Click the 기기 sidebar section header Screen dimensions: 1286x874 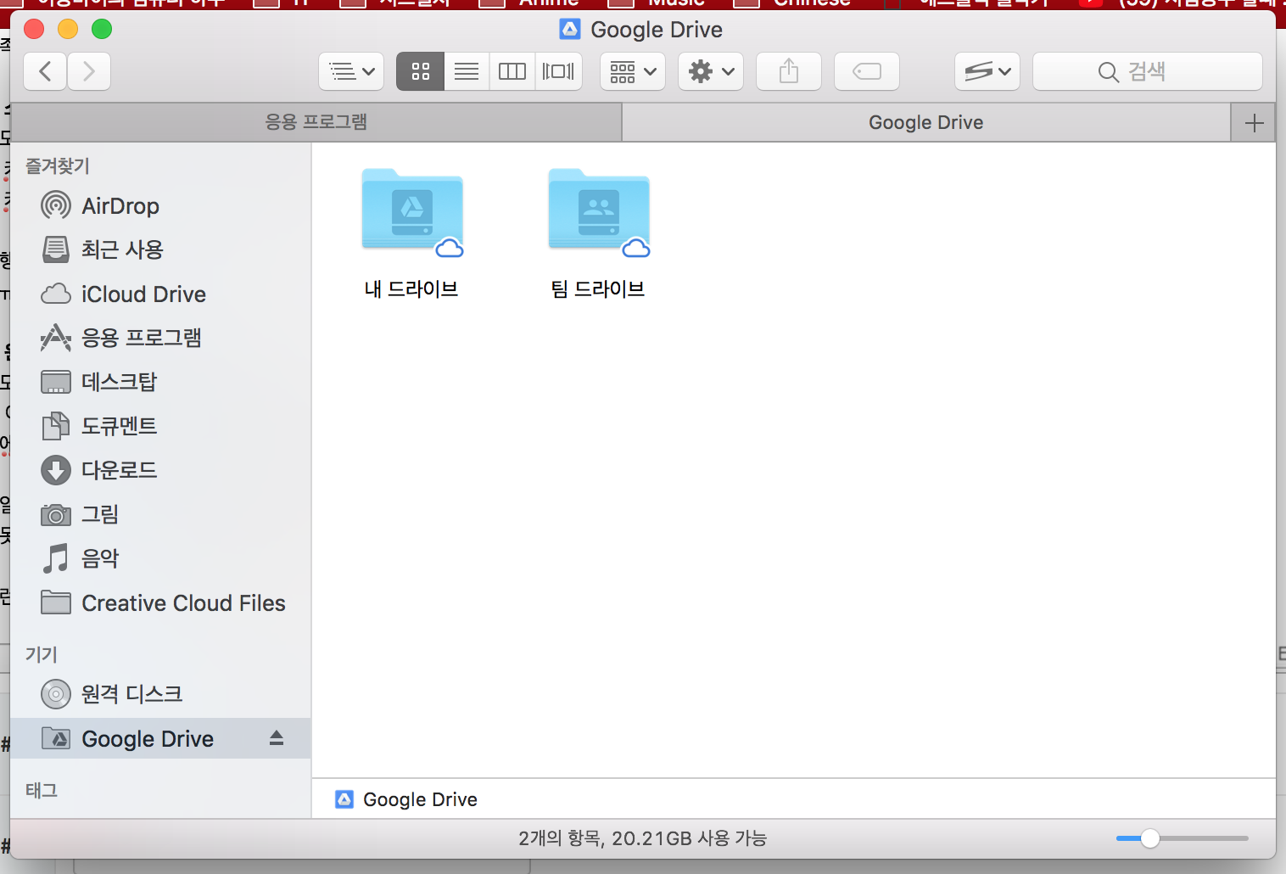(42, 654)
